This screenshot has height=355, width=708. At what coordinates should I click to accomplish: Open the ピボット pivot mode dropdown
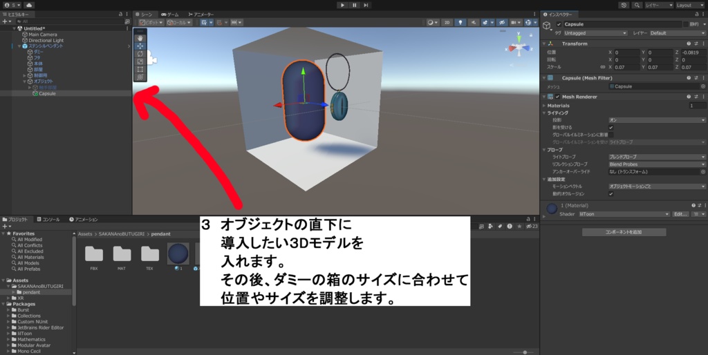point(151,22)
